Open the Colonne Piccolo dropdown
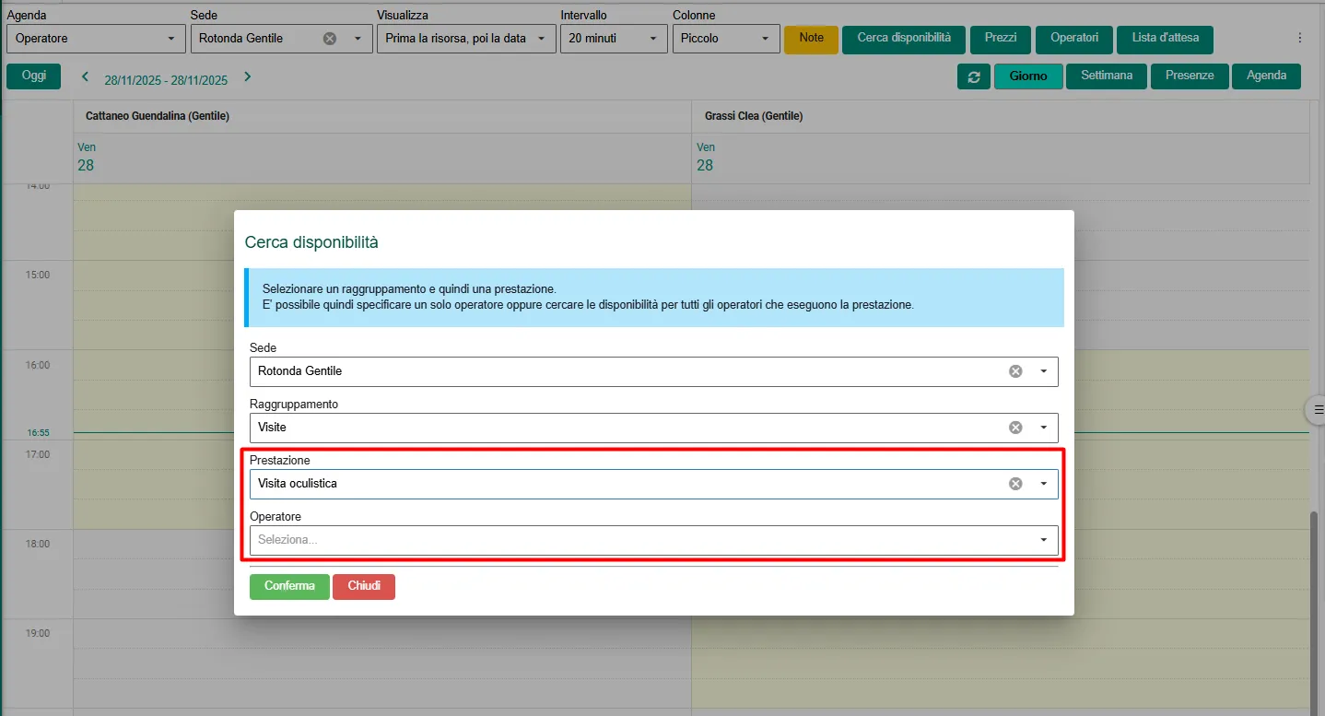This screenshot has width=1325, height=716. tap(725, 39)
